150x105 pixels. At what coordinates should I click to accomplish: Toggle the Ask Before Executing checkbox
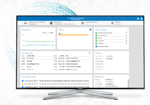pyautogui.click(x=96, y=46)
